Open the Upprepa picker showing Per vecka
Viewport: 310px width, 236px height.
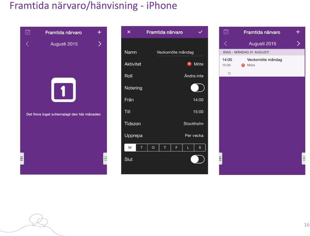click(x=164, y=136)
